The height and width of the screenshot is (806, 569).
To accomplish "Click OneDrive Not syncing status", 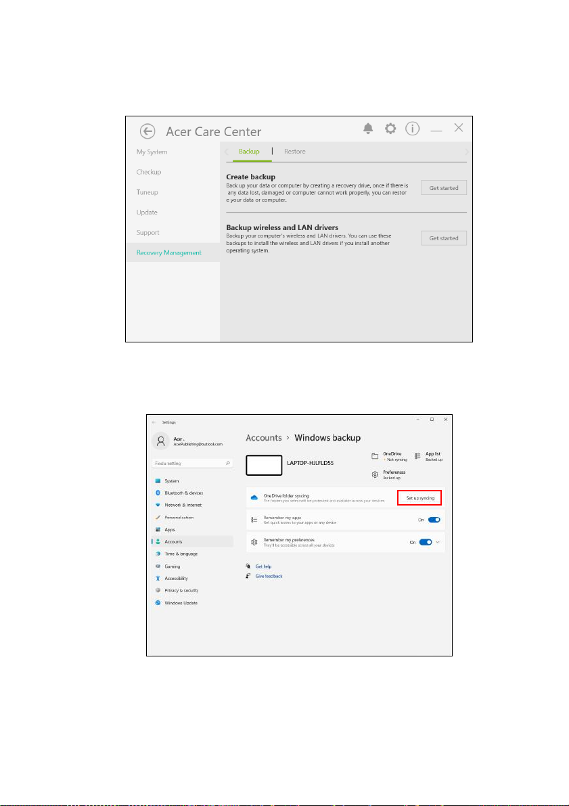I will click(389, 456).
